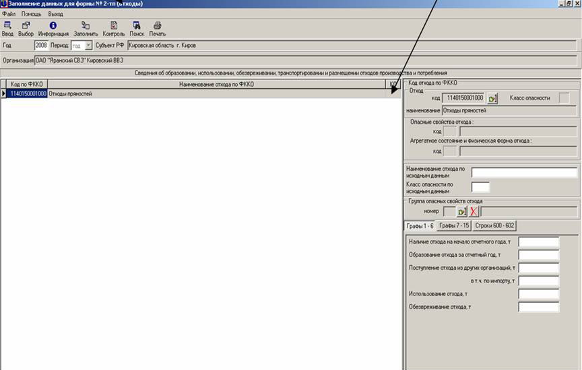Click the Выход menu item
582x370 pixels.
pyautogui.click(x=55, y=13)
